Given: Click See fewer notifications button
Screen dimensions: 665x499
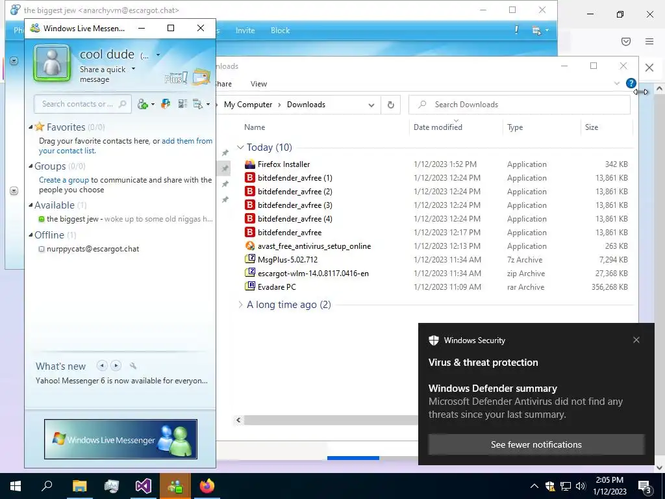Looking at the screenshot, I should pyautogui.click(x=536, y=444).
